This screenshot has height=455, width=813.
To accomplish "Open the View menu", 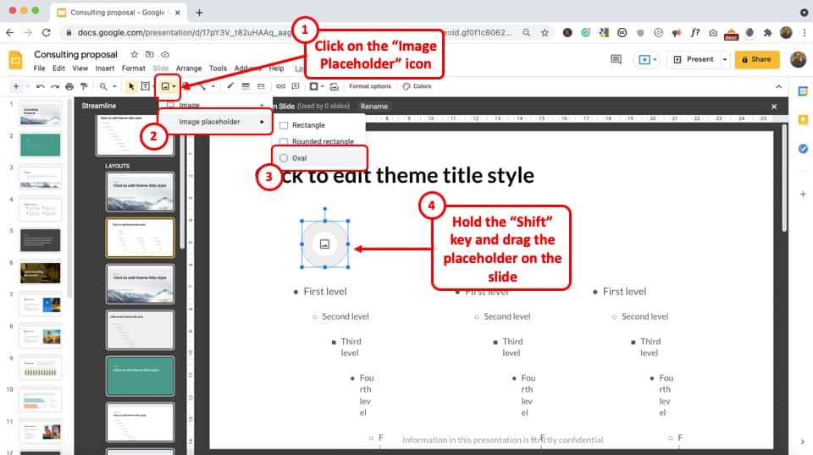I will pos(80,69).
